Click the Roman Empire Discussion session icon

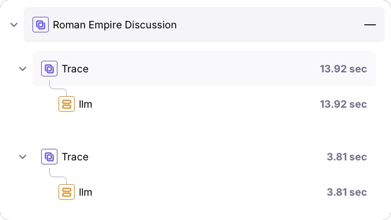click(41, 25)
